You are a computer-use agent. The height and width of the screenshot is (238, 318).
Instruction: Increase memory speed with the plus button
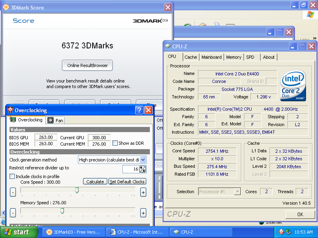(x=143, y=213)
